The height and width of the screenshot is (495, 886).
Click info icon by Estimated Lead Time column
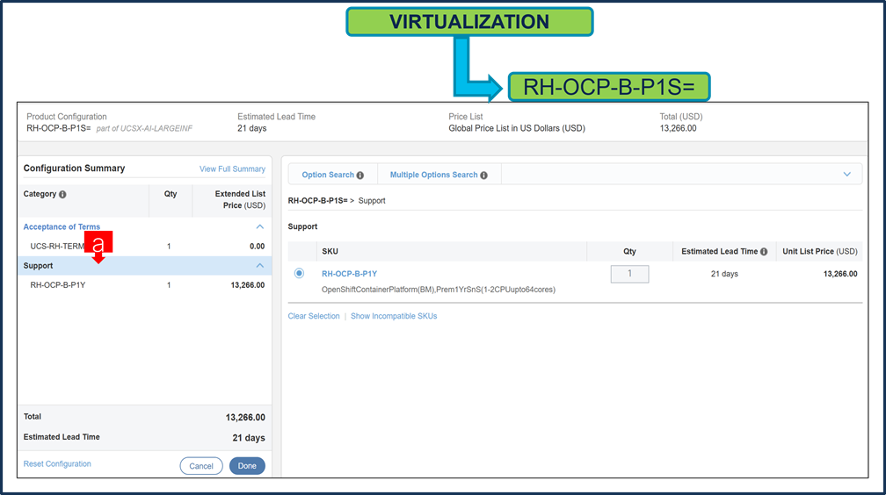point(764,252)
